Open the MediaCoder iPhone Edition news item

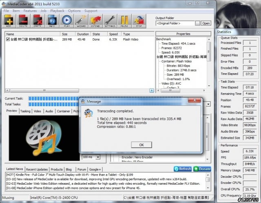coord(73,188)
